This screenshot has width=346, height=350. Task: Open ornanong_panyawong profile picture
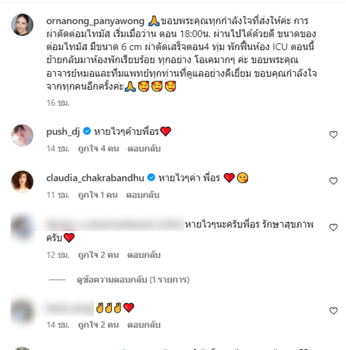coord(22,25)
